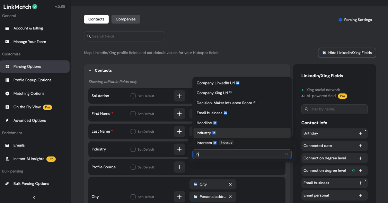This screenshot has height=203, width=388.
Task: Pick Headline option from dropdown
Action: coord(242,123)
